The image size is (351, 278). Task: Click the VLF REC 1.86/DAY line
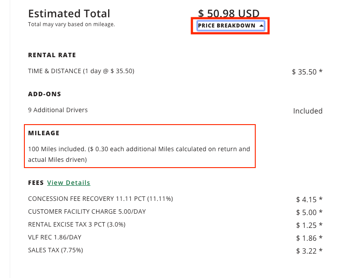coord(55,237)
